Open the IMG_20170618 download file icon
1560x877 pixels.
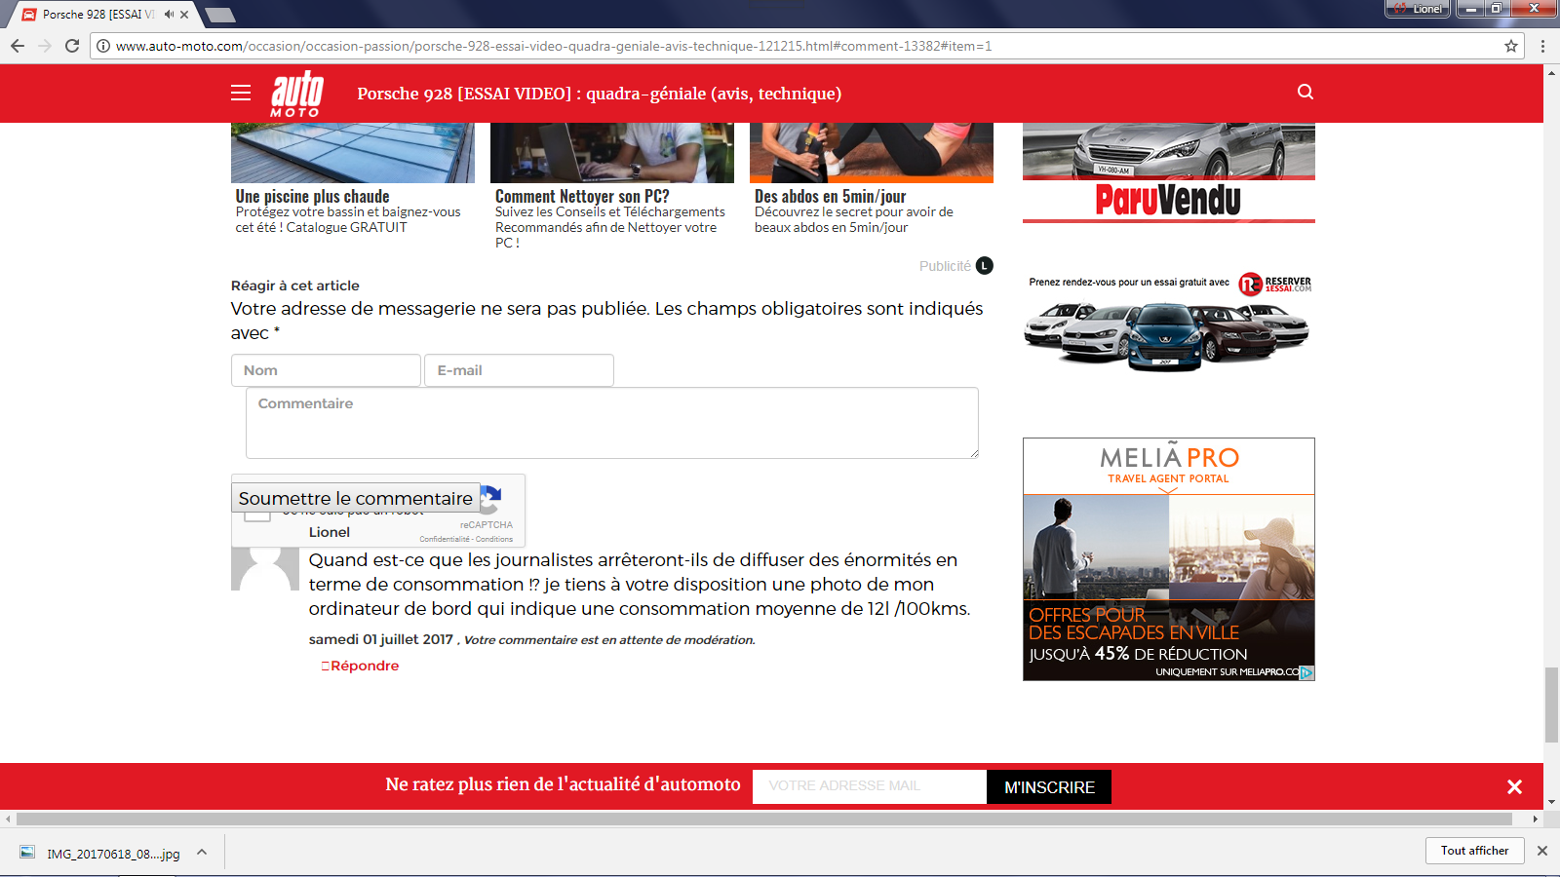coord(27,853)
